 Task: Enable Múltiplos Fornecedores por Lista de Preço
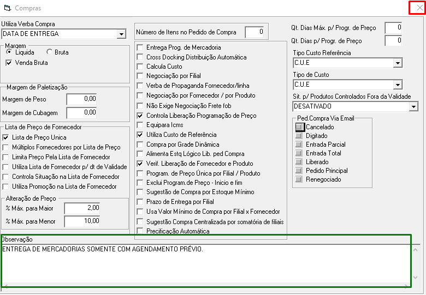coord(5,147)
